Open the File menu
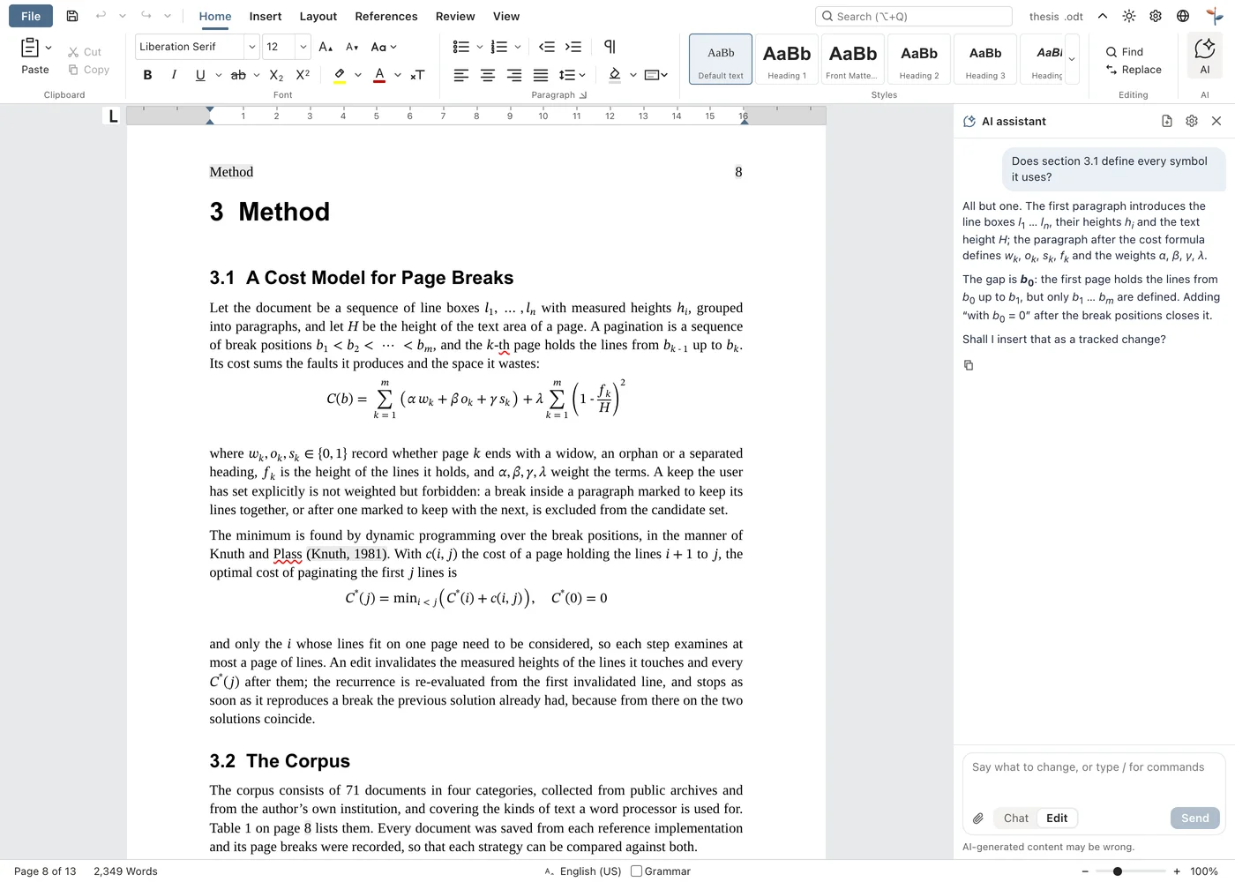Image resolution: width=1235 pixels, height=882 pixels. [31, 16]
